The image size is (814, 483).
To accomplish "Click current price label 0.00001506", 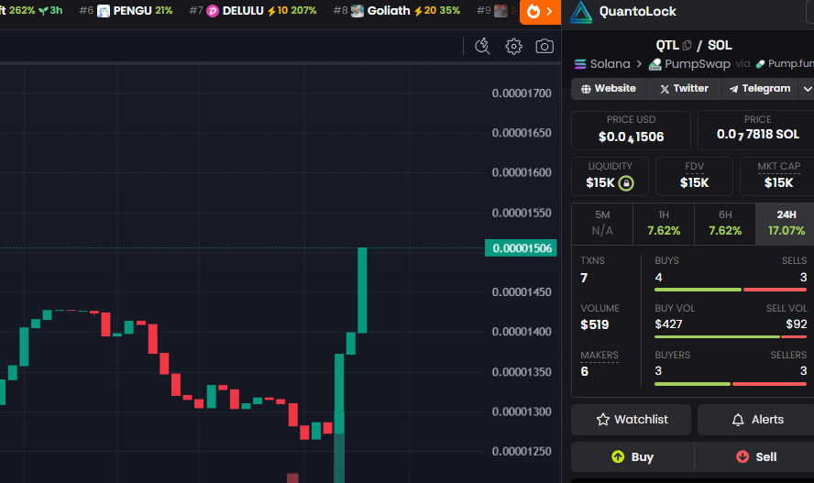I will 522,248.
